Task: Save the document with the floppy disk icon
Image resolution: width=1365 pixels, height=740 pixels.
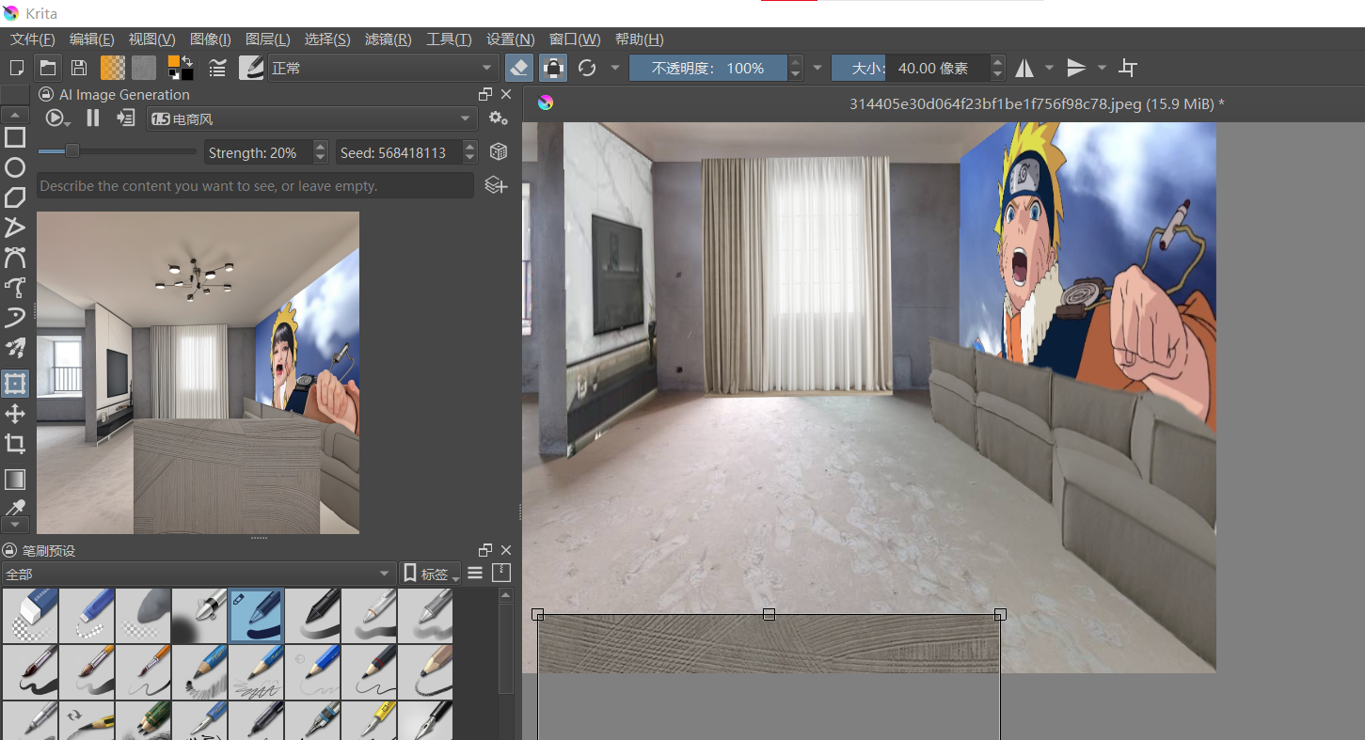Action: coord(80,68)
